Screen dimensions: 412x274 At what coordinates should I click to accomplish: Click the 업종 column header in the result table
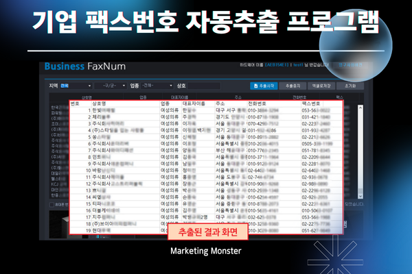coord(165,104)
